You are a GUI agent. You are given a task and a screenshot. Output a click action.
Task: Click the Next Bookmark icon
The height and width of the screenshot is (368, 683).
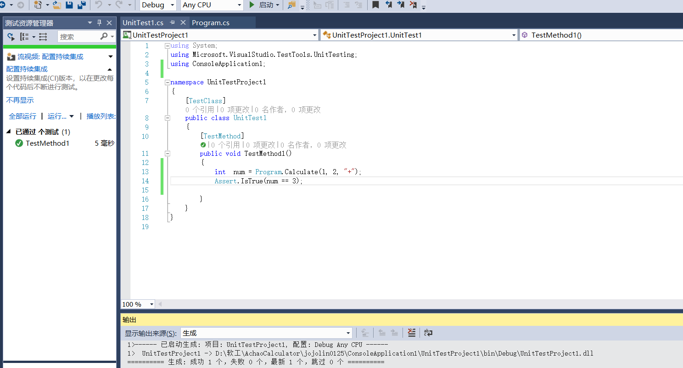(x=401, y=5)
